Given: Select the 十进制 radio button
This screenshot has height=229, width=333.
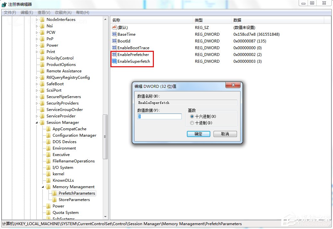Looking at the screenshot, I should coord(192,123).
